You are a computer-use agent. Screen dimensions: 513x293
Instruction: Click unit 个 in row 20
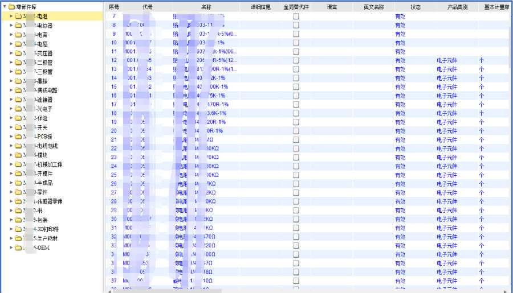(481, 131)
